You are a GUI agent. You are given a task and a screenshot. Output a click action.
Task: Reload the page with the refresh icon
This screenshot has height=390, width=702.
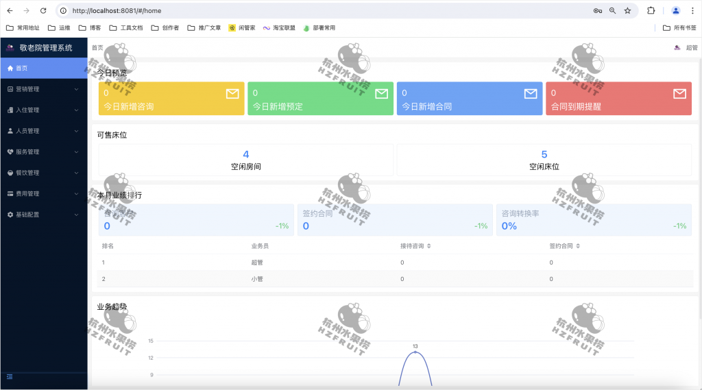click(43, 11)
